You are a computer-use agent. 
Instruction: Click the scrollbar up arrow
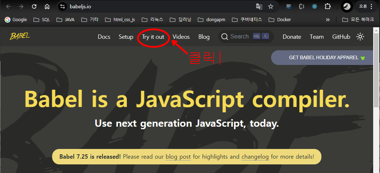pos(376,31)
